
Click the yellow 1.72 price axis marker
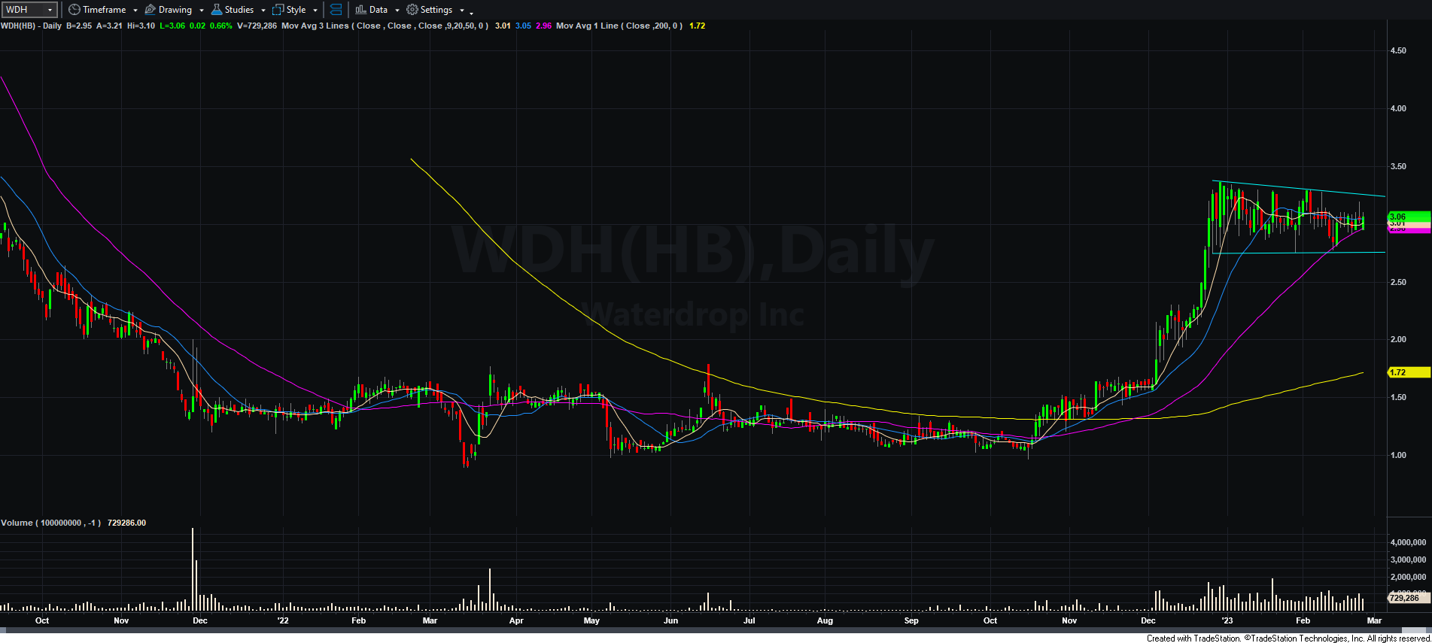pyautogui.click(x=1407, y=372)
